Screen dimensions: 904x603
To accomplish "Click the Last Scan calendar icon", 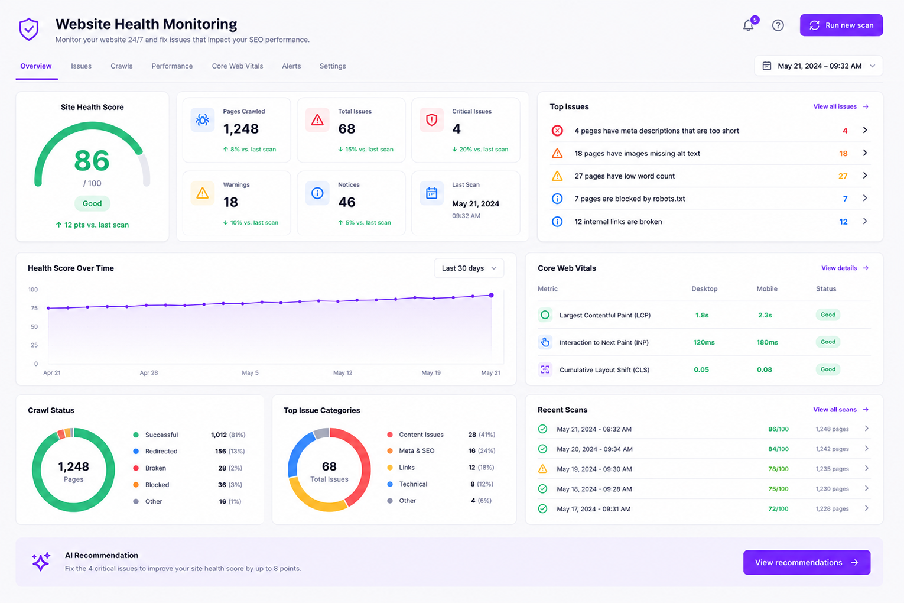I will tap(431, 193).
